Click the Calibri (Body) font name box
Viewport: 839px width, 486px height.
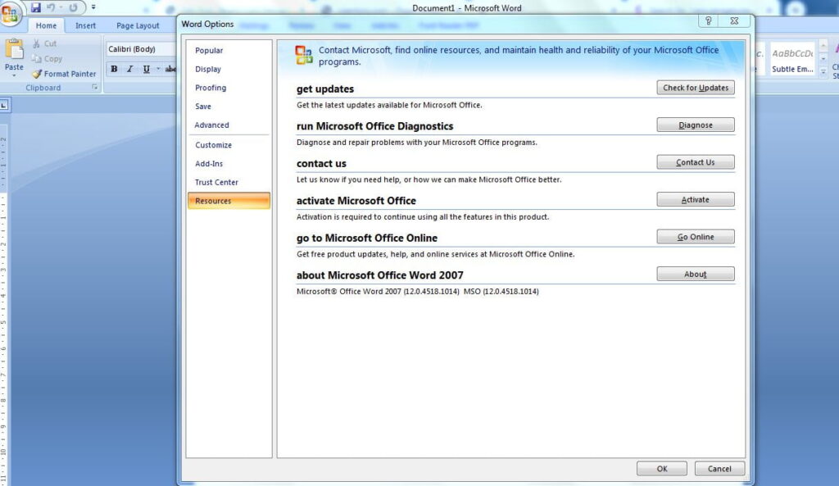[x=141, y=48]
